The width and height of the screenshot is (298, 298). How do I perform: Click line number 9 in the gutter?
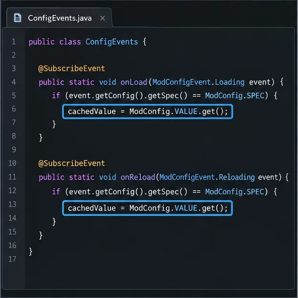[x=14, y=150]
